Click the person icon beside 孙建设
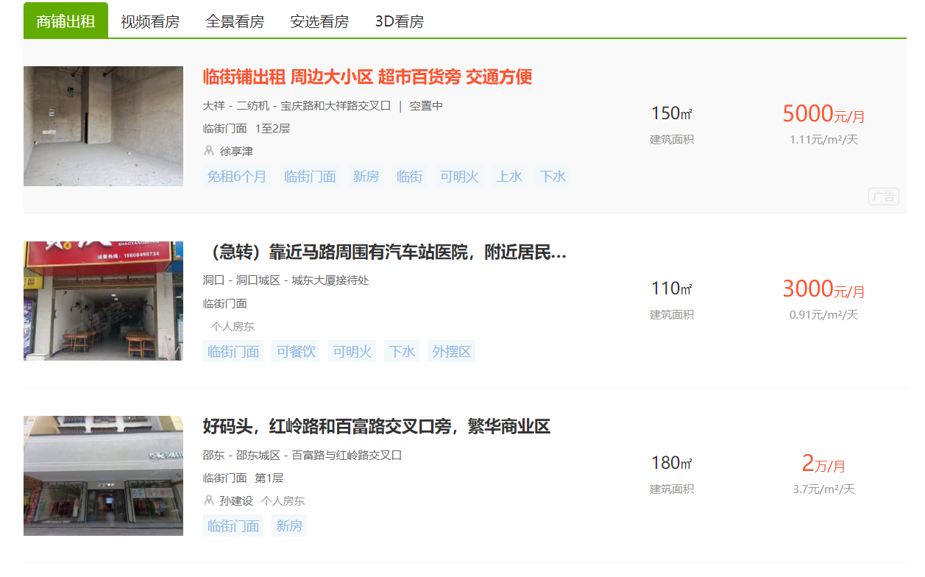This screenshot has width=925, height=577. (x=208, y=500)
